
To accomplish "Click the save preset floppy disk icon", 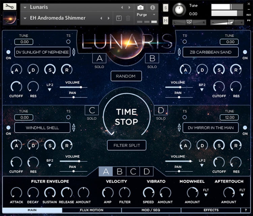I will pos(119,18).
